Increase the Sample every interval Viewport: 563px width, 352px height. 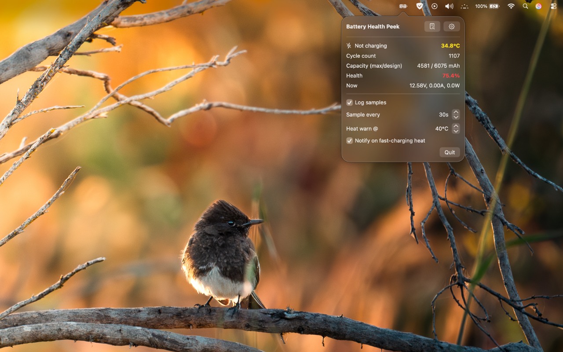(456, 112)
